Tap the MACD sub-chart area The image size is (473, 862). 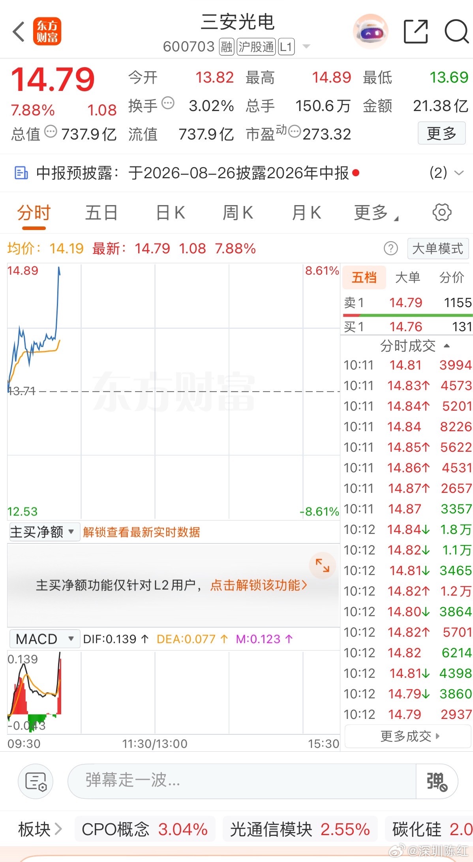coord(173,693)
